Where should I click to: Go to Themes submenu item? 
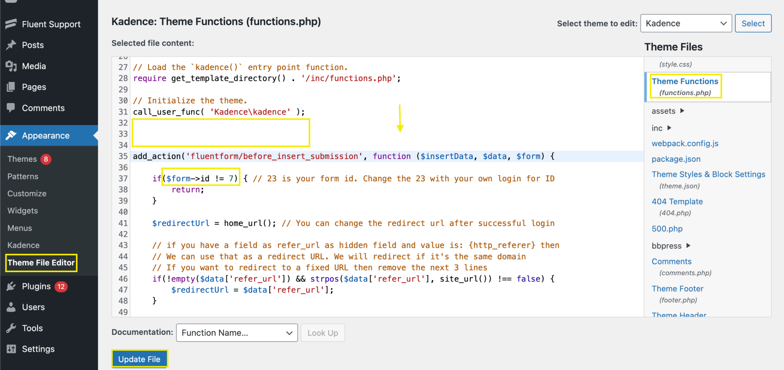(x=22, y=159)
